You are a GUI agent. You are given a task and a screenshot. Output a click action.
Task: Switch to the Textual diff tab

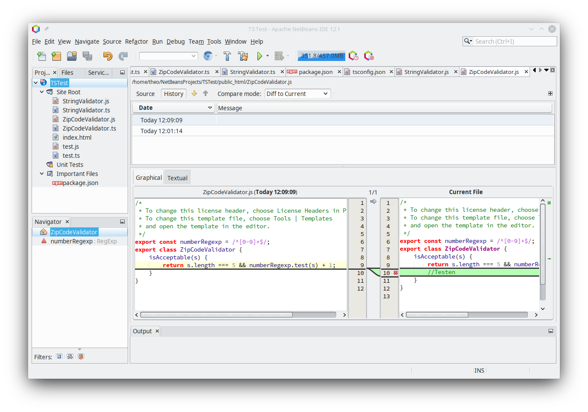tap(177, 178)
